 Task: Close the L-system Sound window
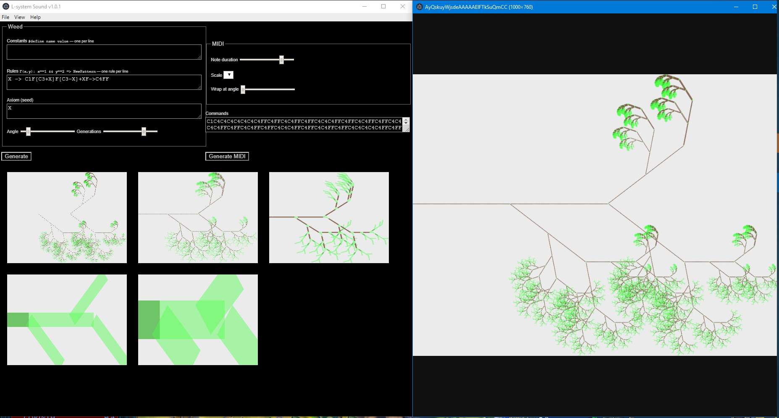(x=403, y=6)
